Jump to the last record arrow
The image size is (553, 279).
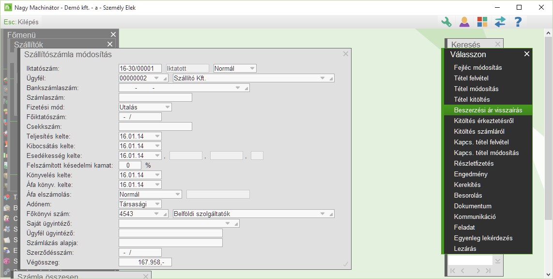(488, 271)
